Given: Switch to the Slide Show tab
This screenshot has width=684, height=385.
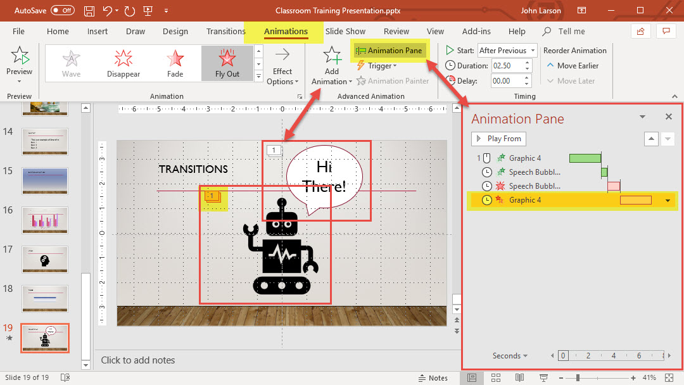Looking at the screenshot, I should 345,31.
